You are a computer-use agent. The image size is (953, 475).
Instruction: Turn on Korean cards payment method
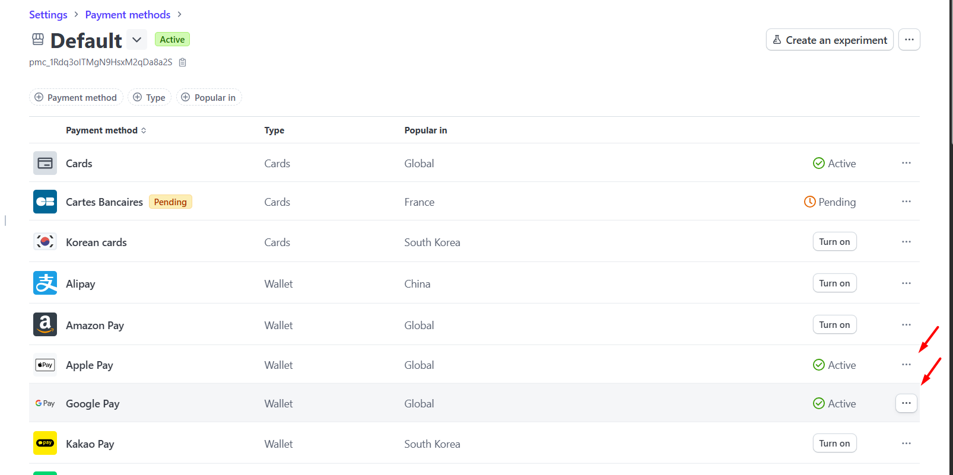coord(834,242)
